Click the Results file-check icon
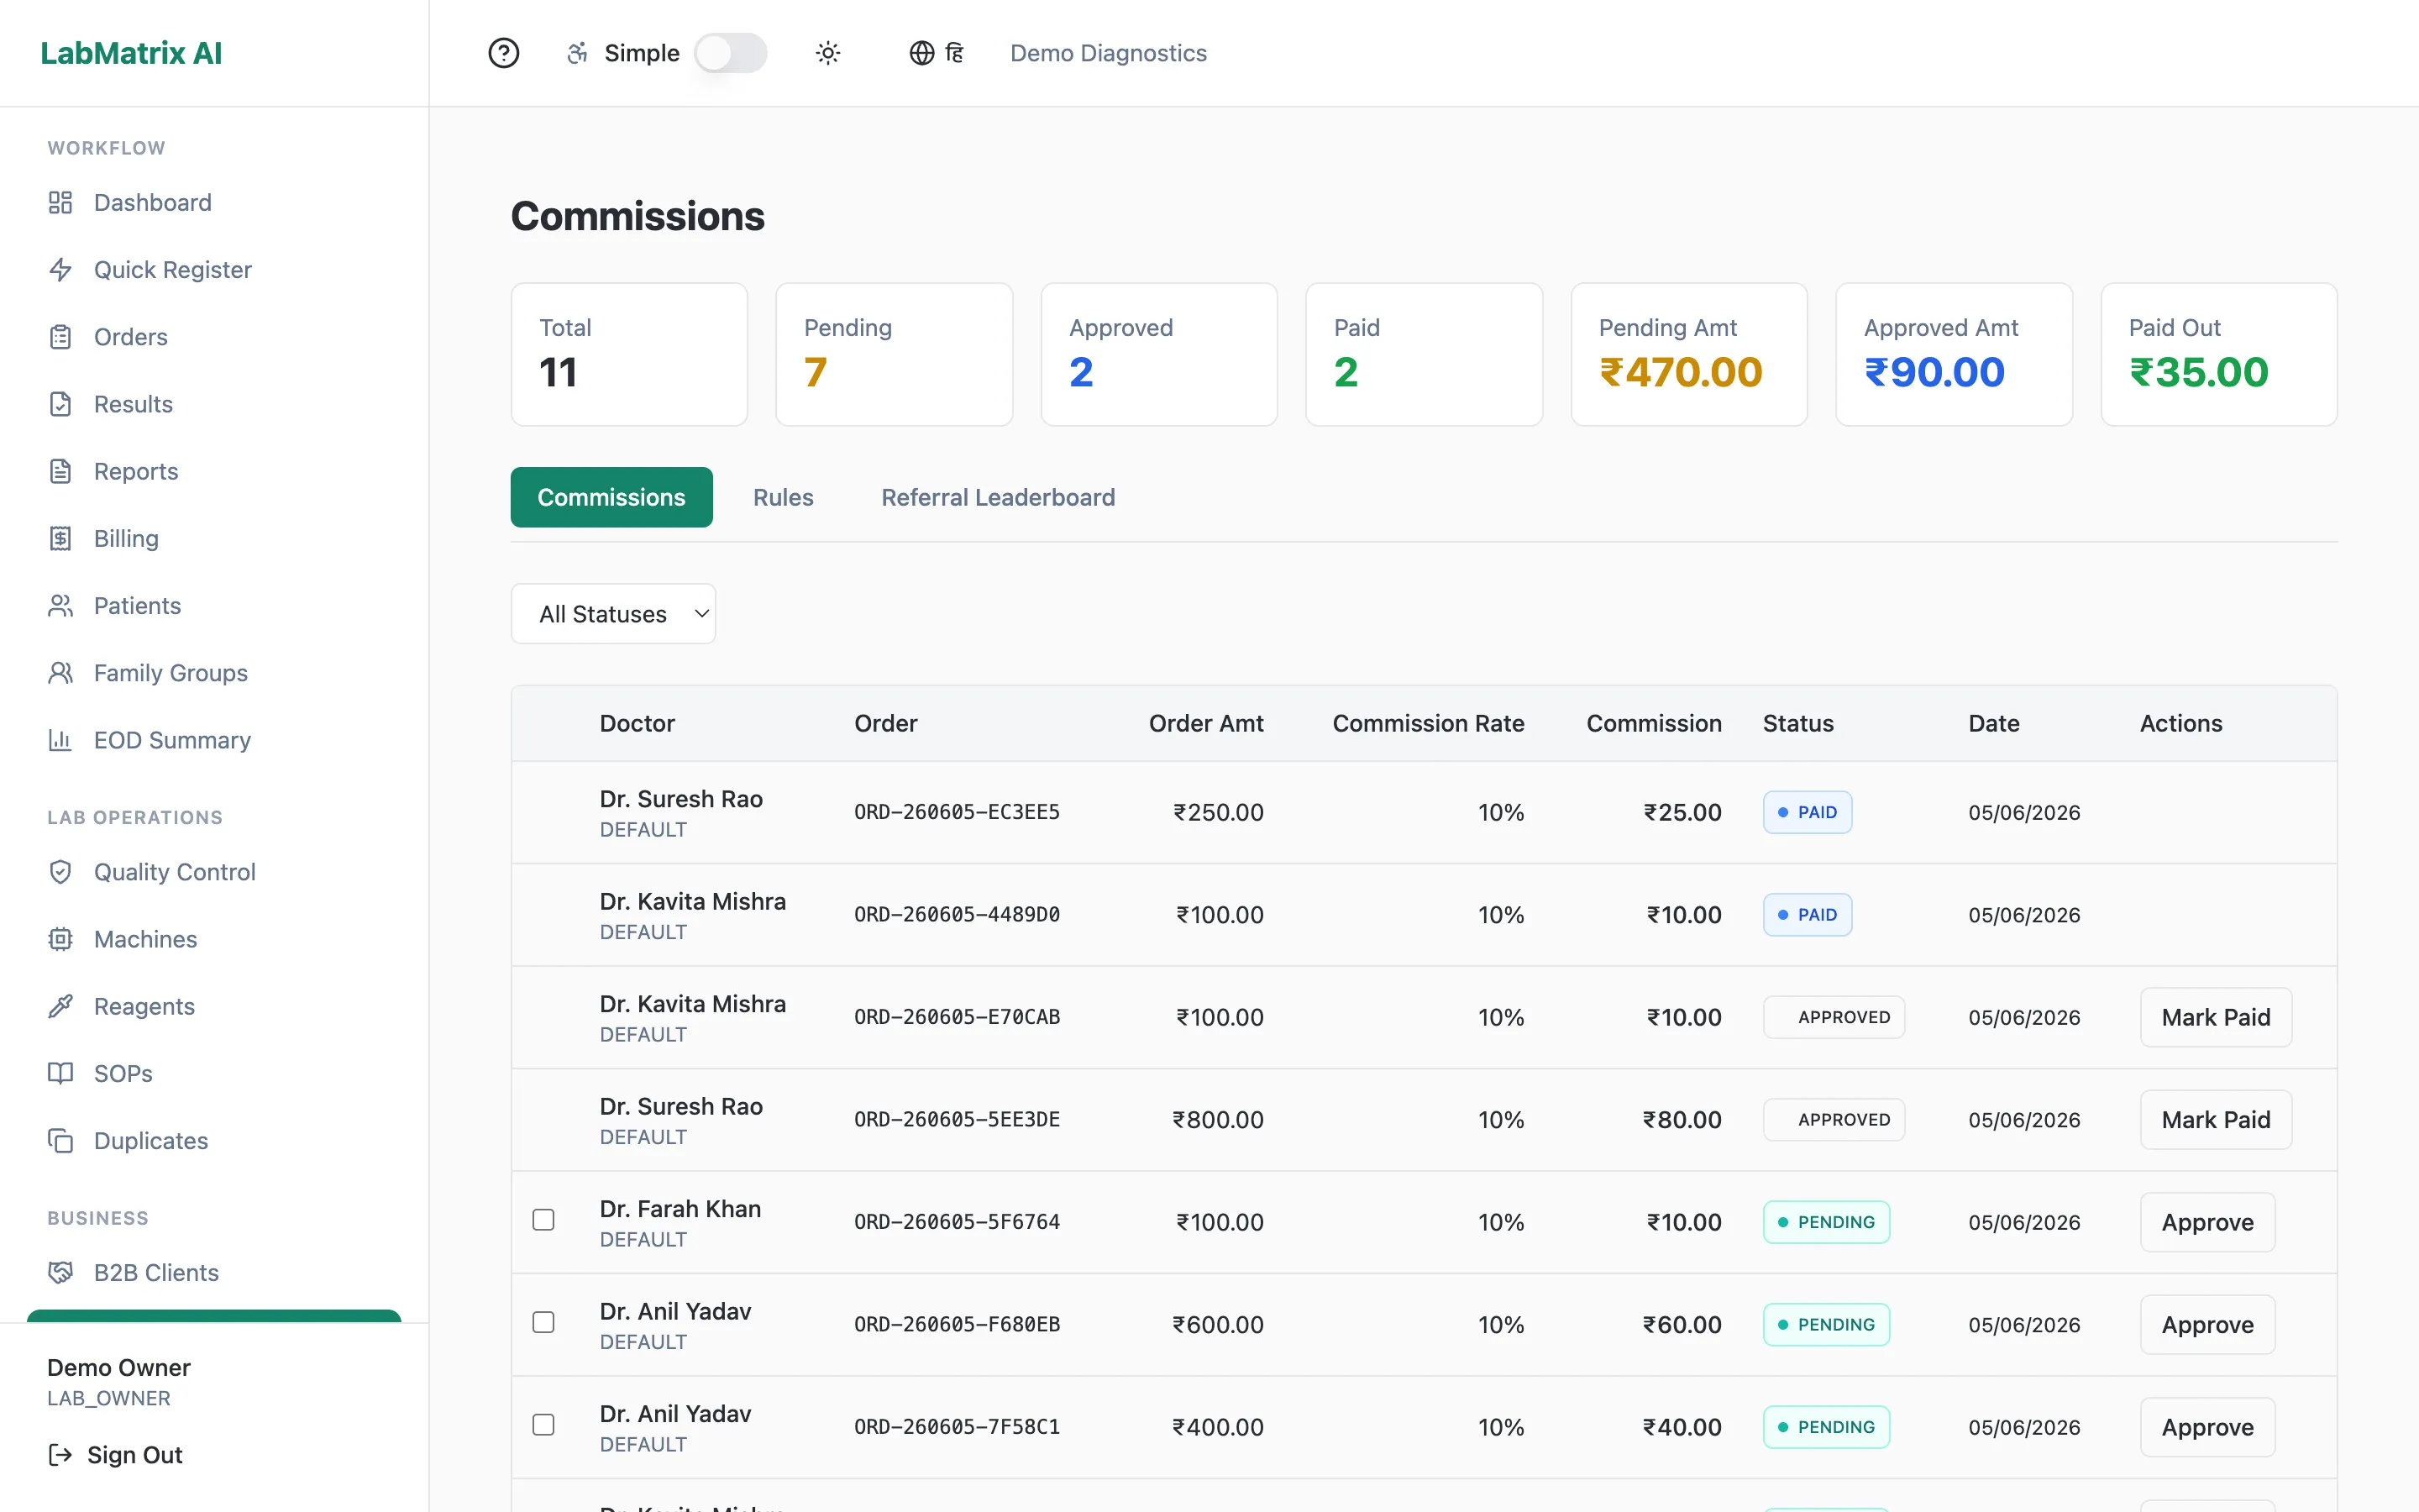 pyautogui.click(x=61, y=404)
